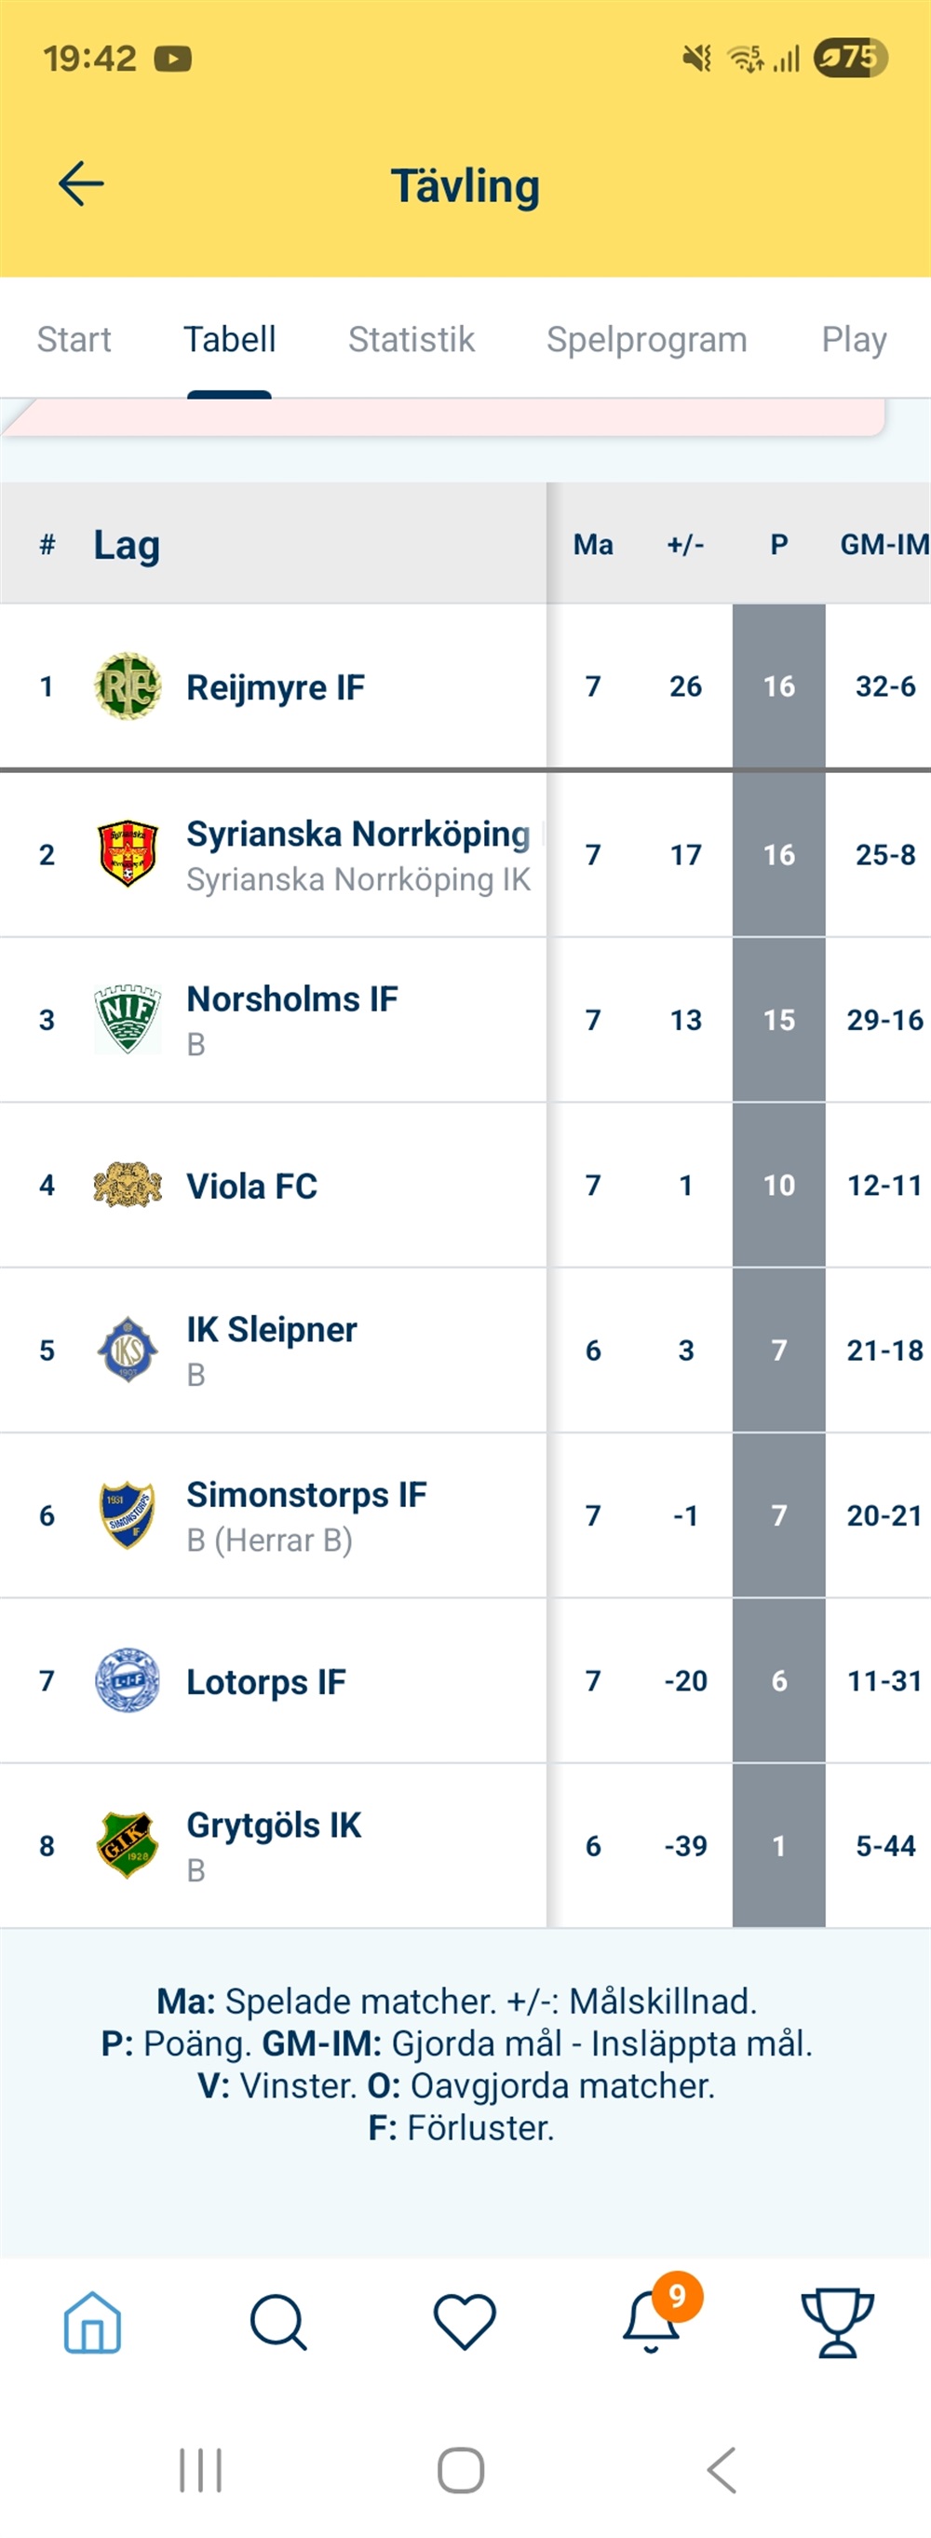
Task: Tap the Norsholms IF club logo
Action: point(128,1020)
